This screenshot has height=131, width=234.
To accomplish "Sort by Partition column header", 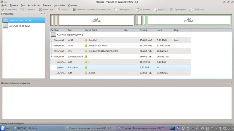I will tap(58, 30).
